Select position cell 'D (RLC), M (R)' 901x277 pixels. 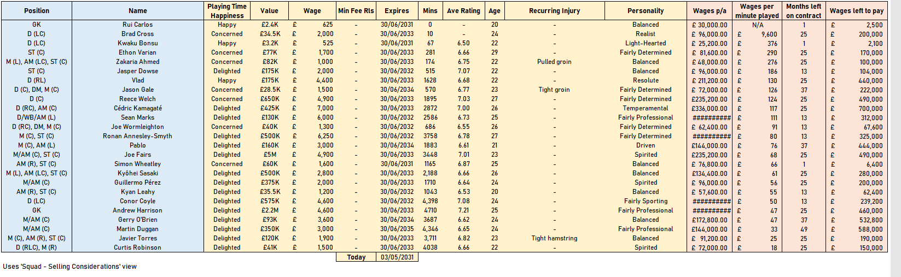(37, 247)
